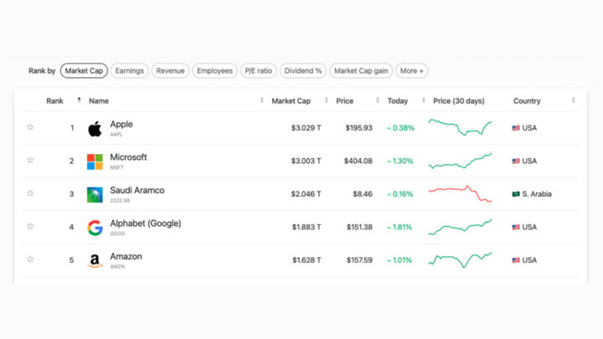Click Alphabet's 30-day price chart

point(460,227)
